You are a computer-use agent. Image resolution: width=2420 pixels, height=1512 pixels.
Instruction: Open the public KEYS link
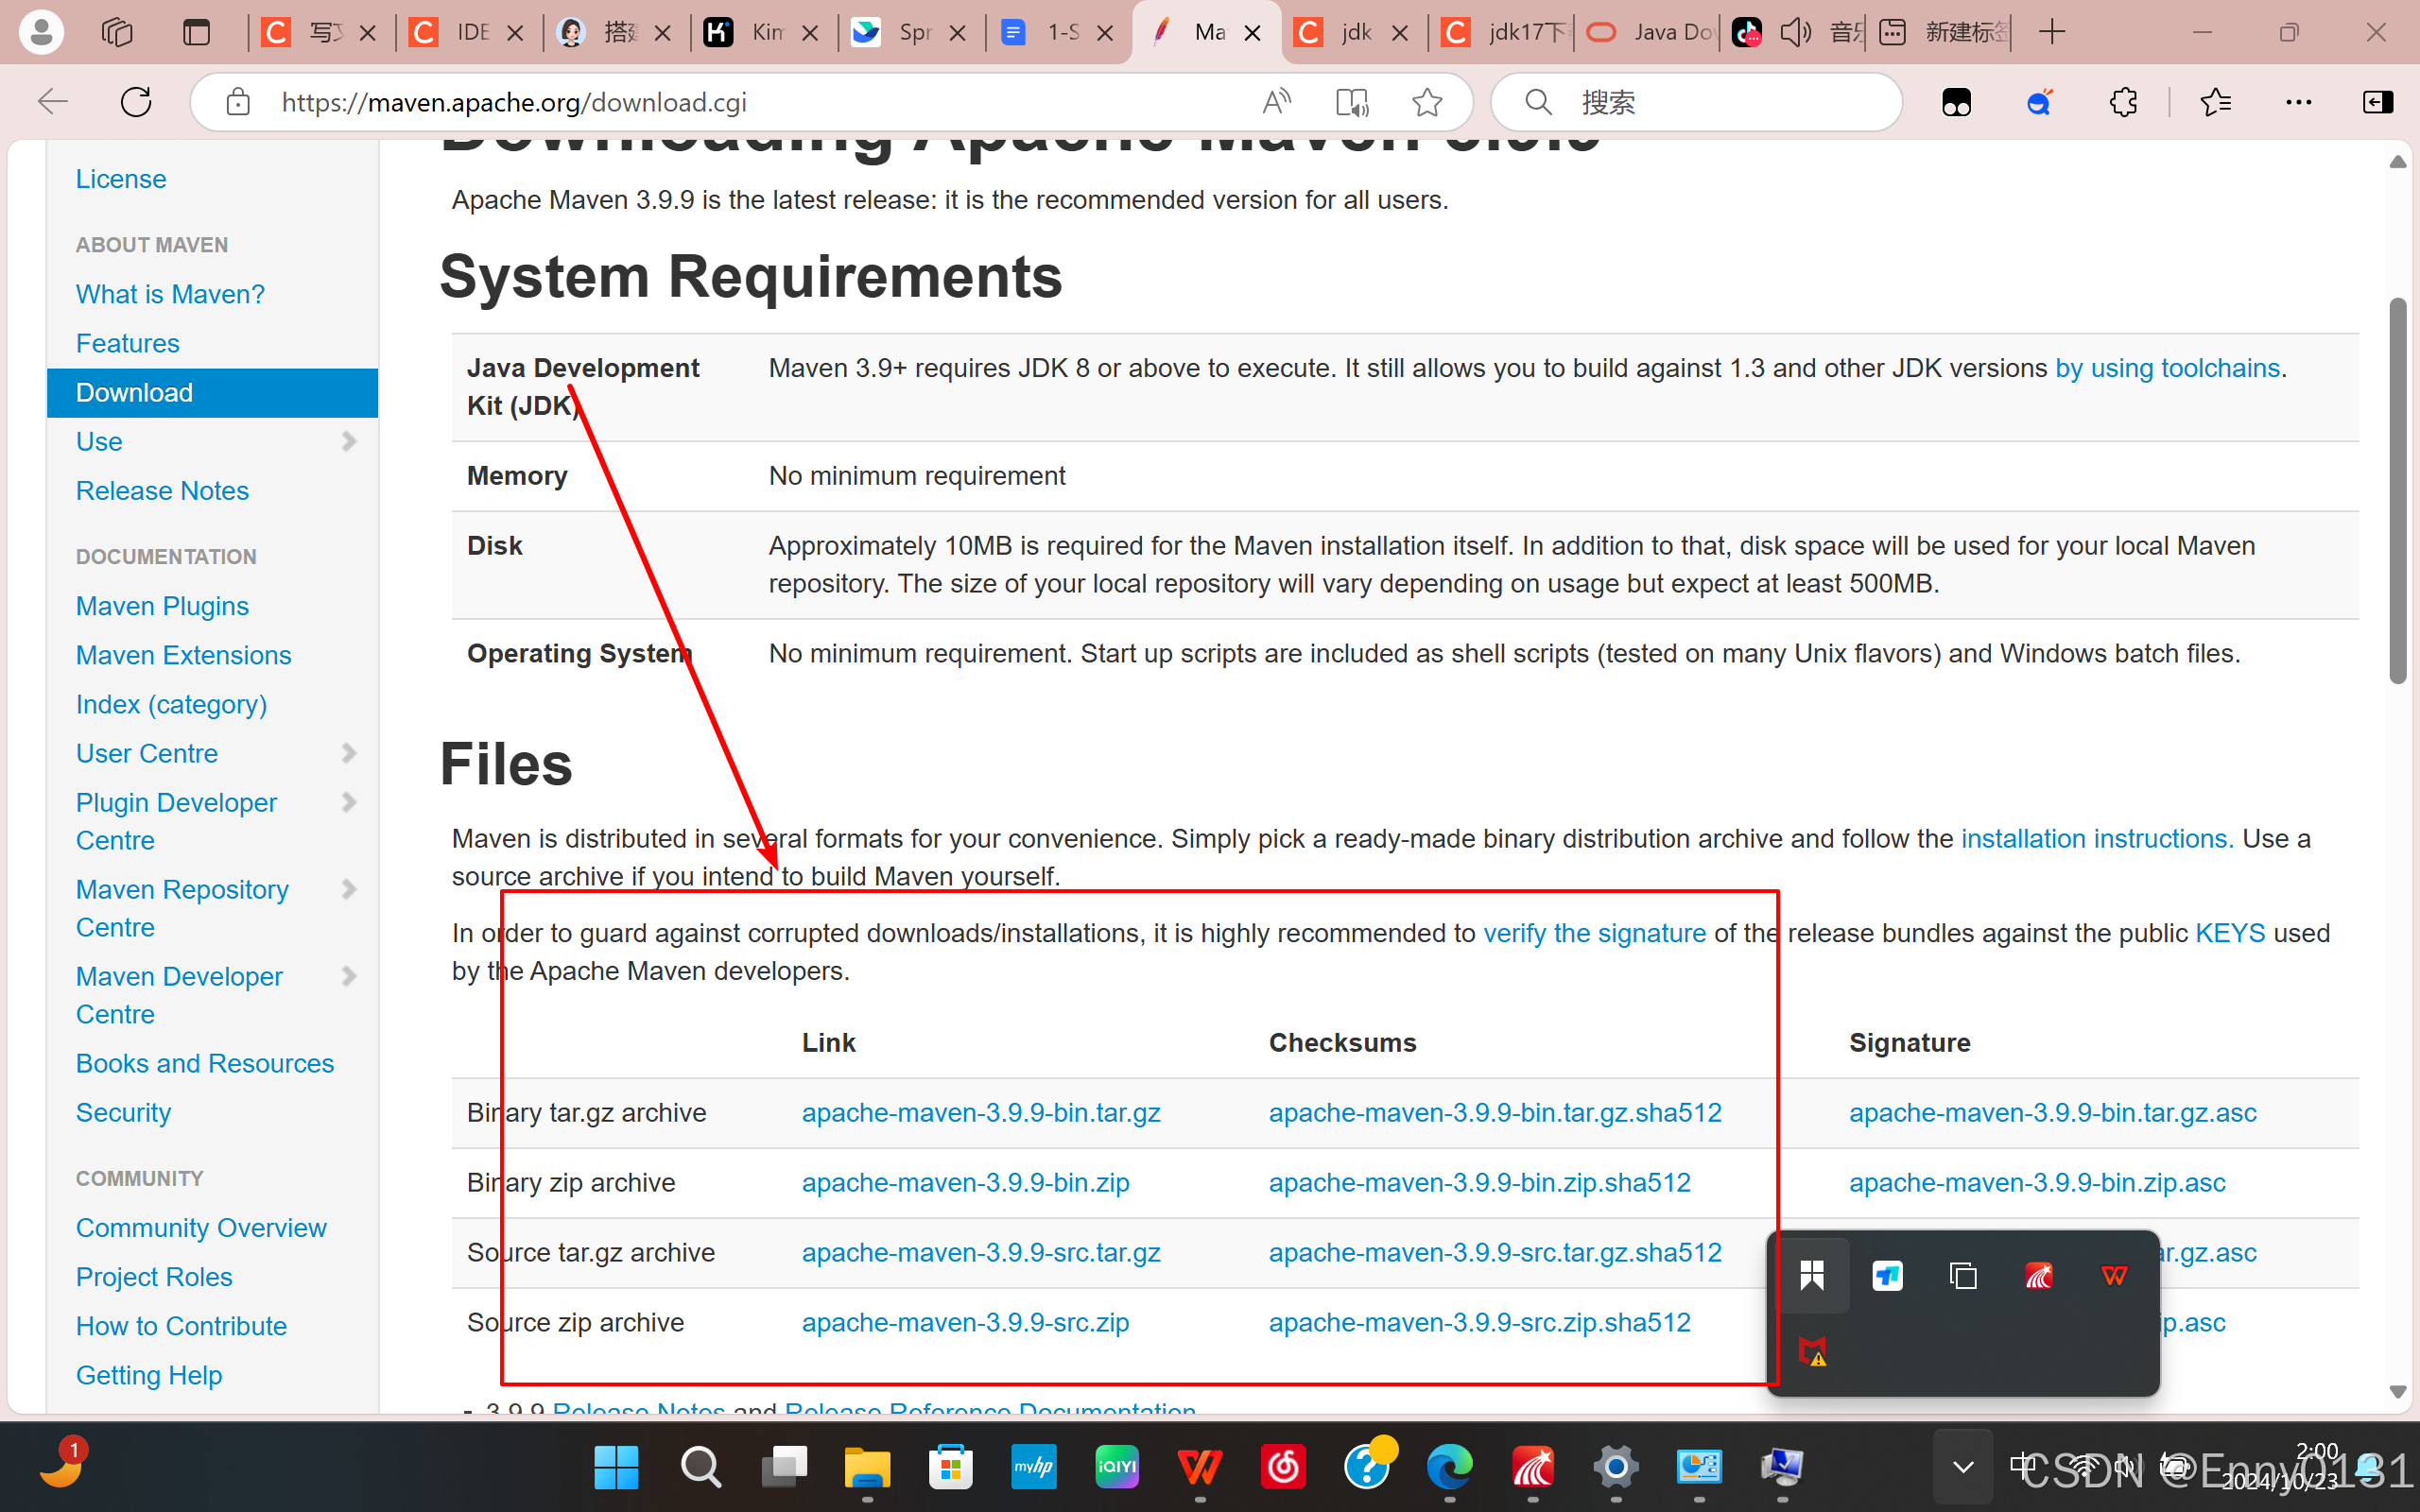2230,933
